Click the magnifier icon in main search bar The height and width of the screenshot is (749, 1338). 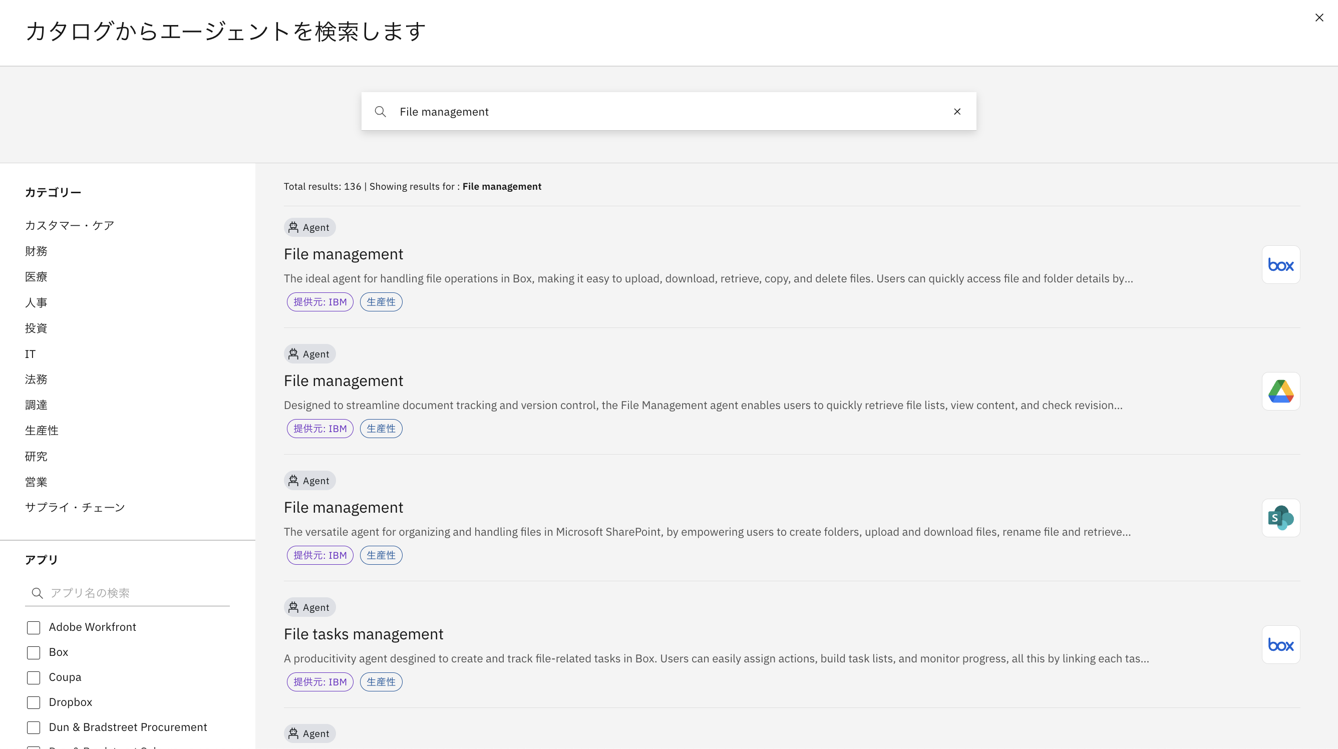tap(380, 112)
